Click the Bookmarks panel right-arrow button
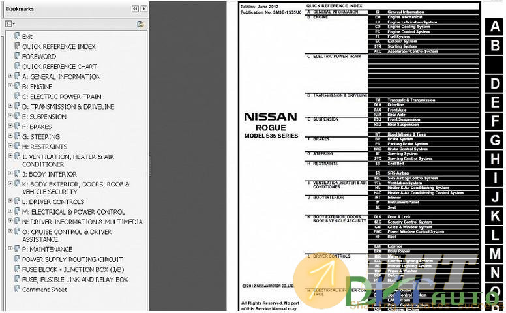This screenshot has width=506, height=313. 144,9
